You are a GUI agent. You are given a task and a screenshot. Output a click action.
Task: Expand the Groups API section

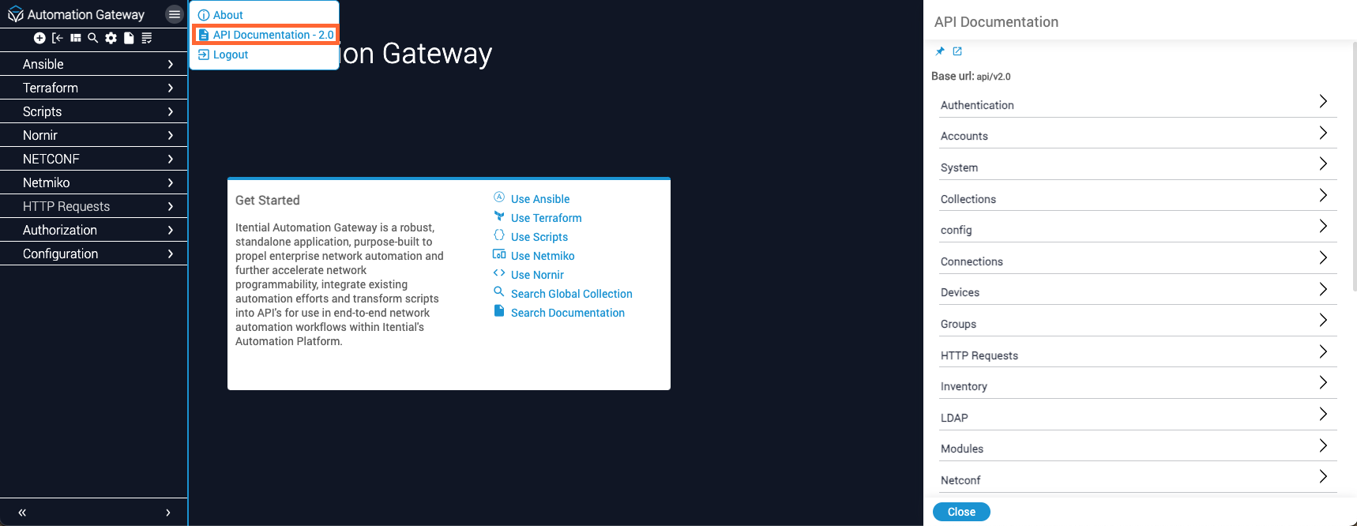point(1137,322)
